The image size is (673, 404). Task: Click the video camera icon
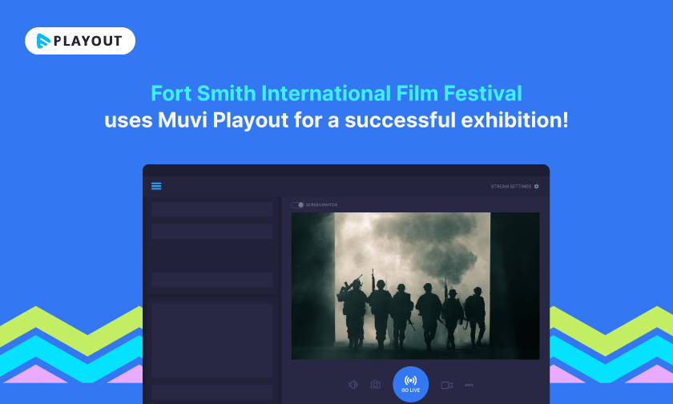[447, 385]
